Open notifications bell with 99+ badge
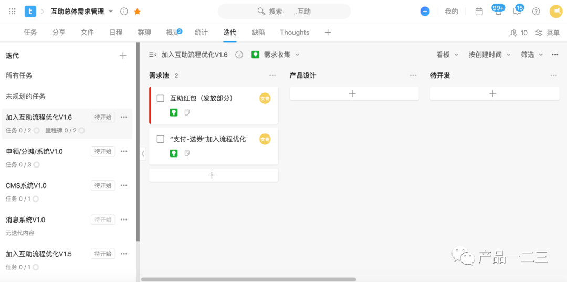 (x=498, y=11)
